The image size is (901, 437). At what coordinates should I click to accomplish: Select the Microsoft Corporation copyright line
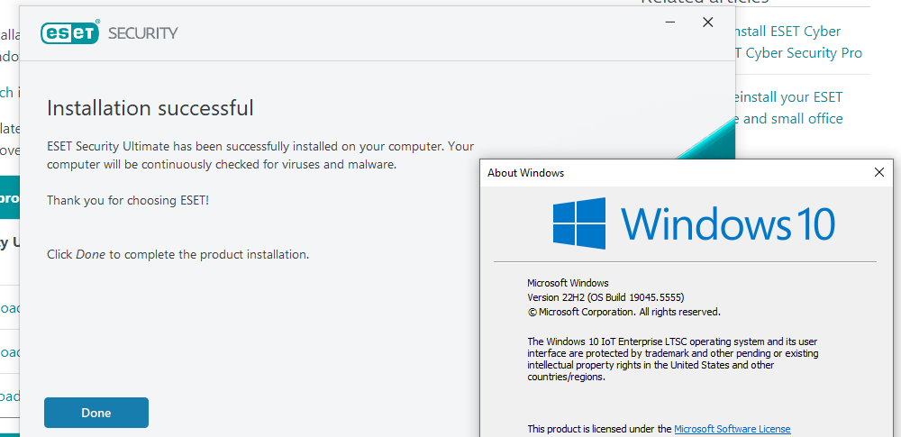click(x=624, y=313)
